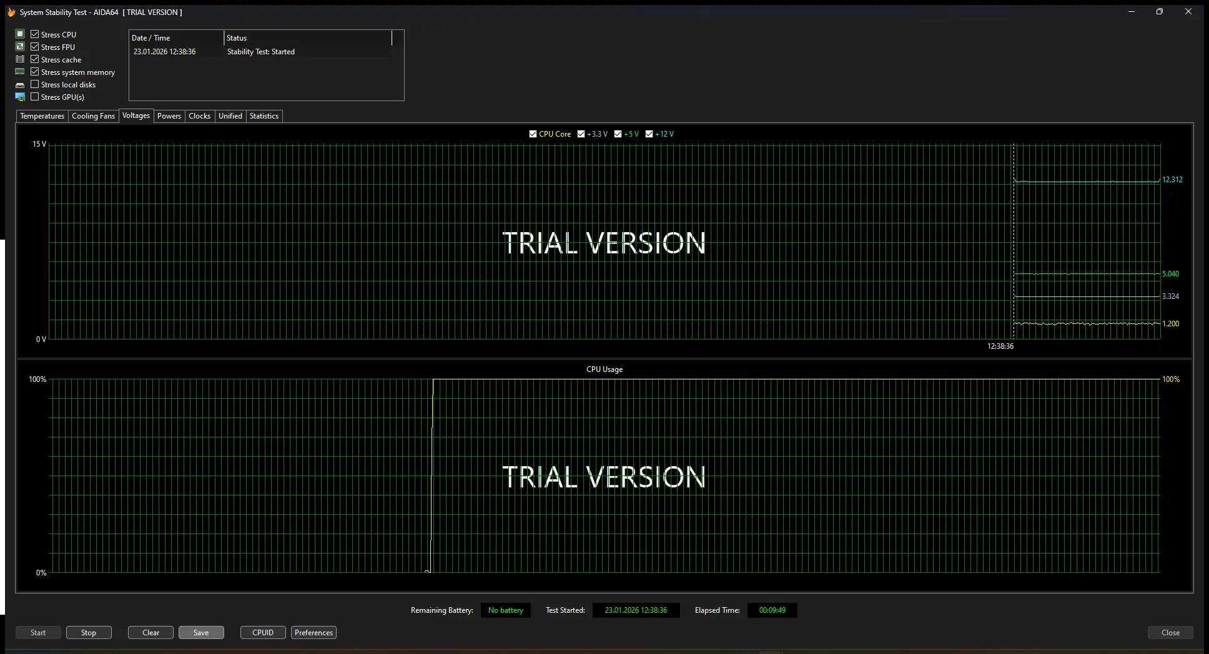1209x654 pixels.
Task: Open the Statistics tab
Action: pyautogui.click(x=264, y=116)
